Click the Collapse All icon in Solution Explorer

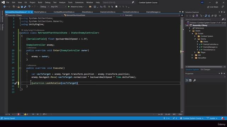[212, 16]
